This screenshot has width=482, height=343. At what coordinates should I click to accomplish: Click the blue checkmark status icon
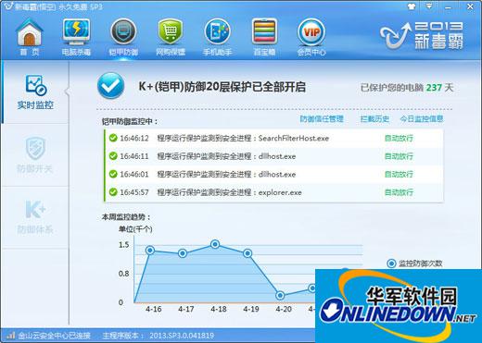(x=110, y=86)
